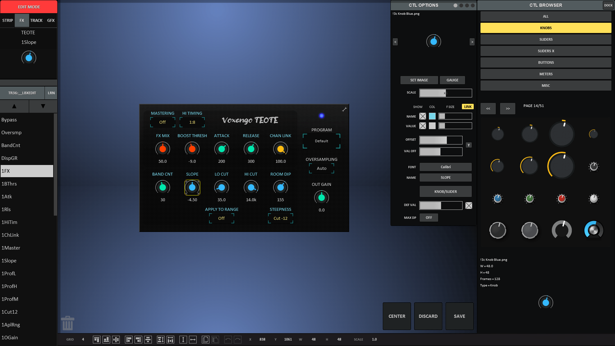Adjust the SCALE slider in CTL Options
This screenshot has height=346, width=615.
pos(446,93)
